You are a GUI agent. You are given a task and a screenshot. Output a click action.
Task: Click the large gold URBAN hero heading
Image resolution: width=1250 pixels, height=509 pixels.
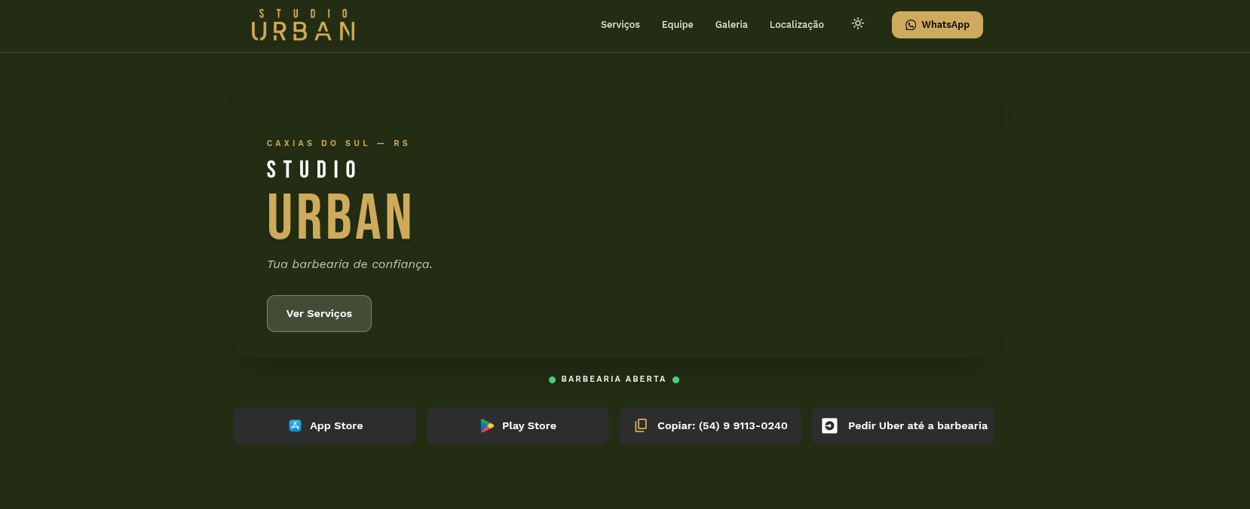tap(339, 217)
